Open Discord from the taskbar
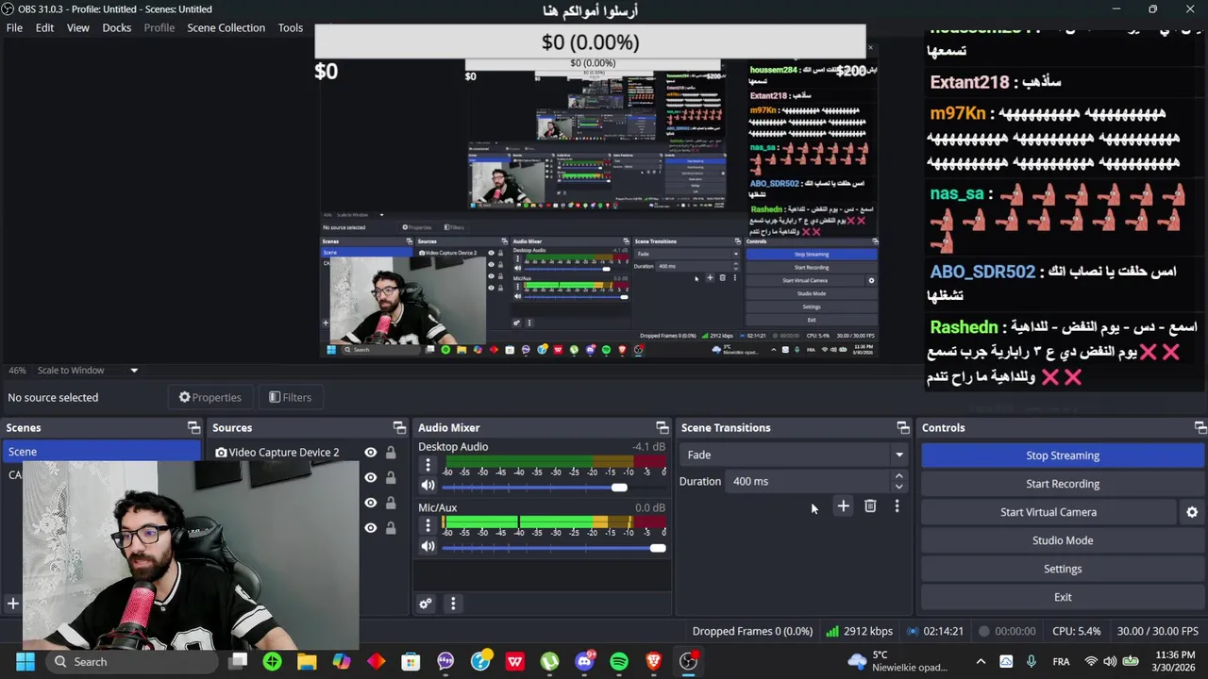The height and width of the screenshot is (679, 1208). pyautogui.click(x=584, y=662)
